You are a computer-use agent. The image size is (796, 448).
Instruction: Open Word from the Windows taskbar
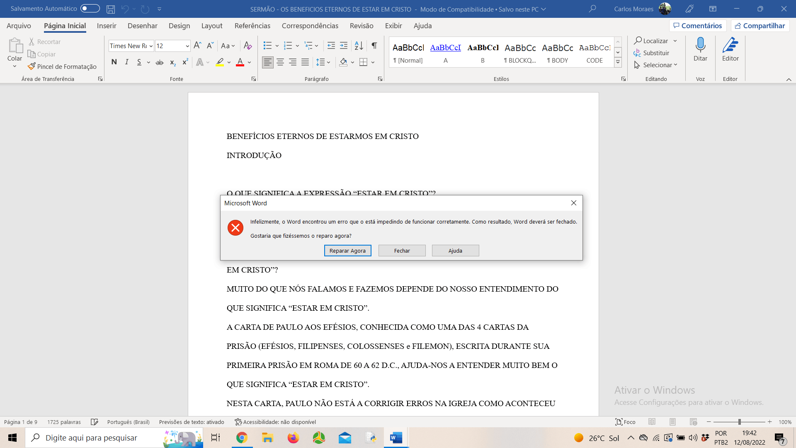pyautogui.click(x=396, y=438)
